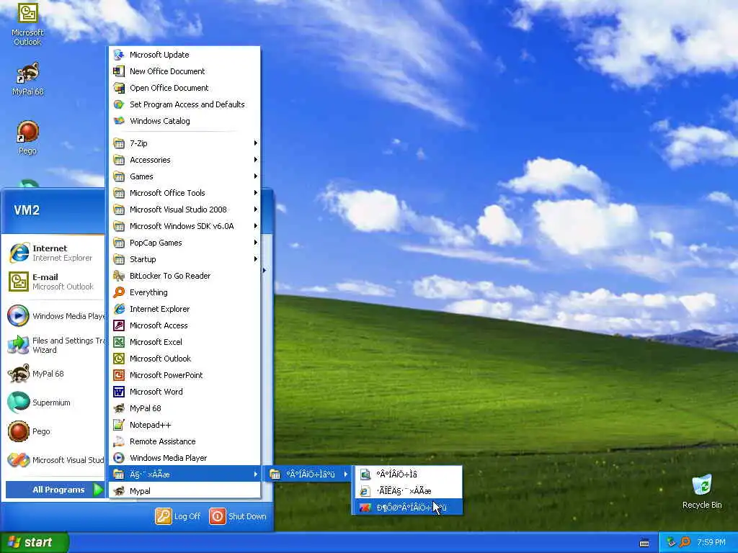Open the Recycle Bin desktop icon
738x553 pixels.
tap(702, 491)
